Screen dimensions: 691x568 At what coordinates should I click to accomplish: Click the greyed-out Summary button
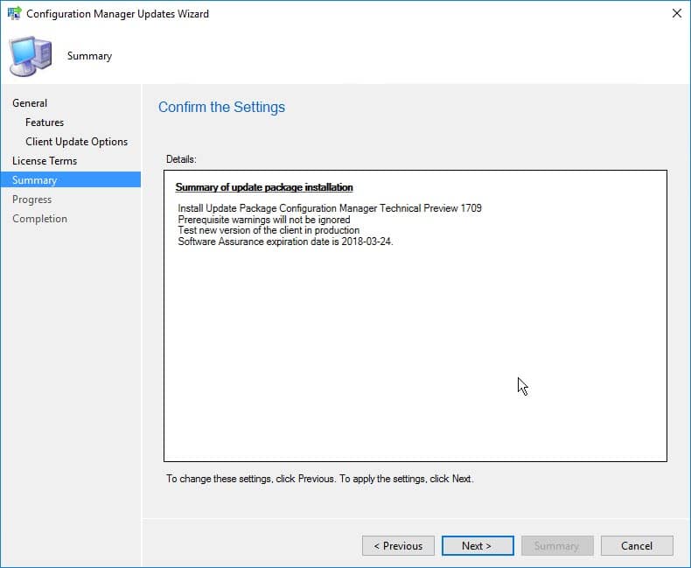tap(557, 545)
